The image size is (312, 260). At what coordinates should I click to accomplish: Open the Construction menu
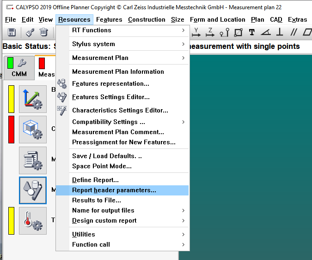(x=147, y=19)
